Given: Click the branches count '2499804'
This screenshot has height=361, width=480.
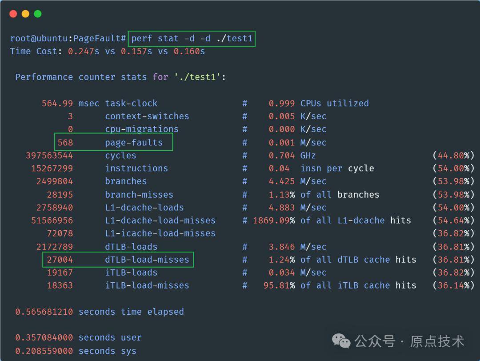Looking at the screenshot, I should (55, 181).
